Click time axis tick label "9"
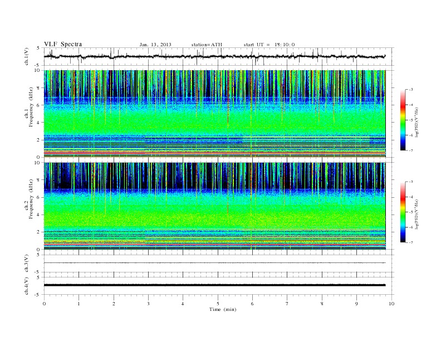This screenshot has height=341, width=441. 356,304
